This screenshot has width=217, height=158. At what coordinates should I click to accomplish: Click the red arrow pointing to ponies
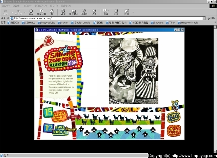click(75, 117)
